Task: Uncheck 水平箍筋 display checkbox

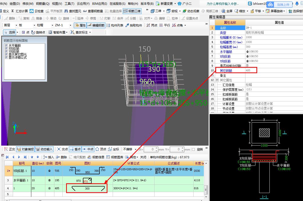Action: 6,46
